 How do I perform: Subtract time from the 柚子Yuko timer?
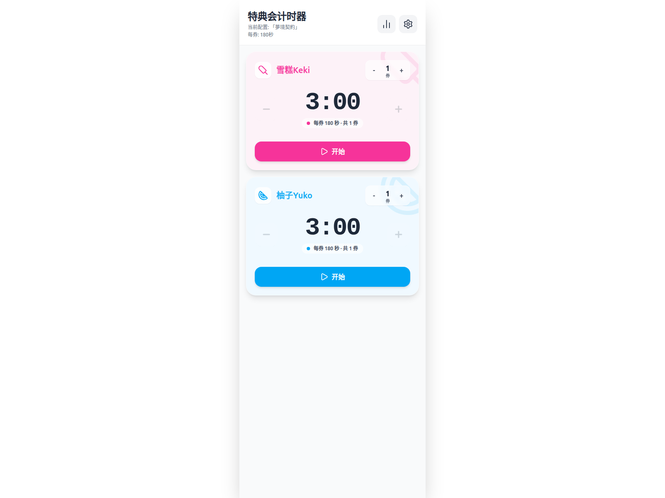click(266, 234)
